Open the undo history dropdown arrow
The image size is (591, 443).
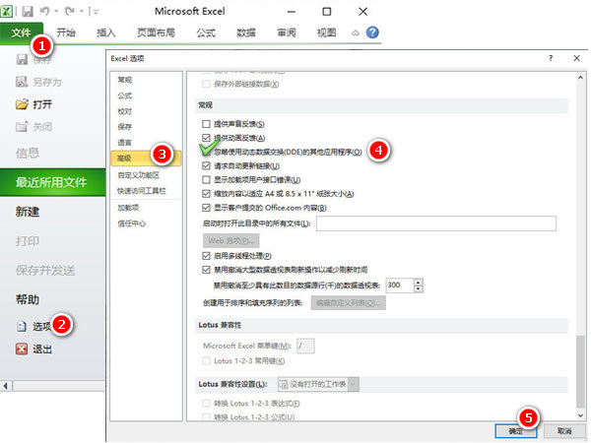[56, 12]
